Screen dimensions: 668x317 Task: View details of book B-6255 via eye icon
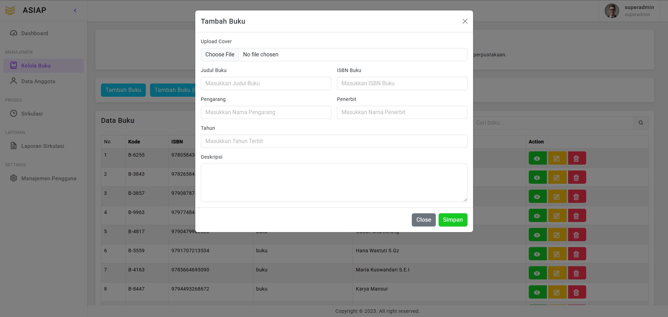[537, 158]
